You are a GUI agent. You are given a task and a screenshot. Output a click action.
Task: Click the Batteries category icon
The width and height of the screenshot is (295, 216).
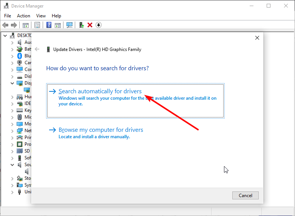(20, 49)
